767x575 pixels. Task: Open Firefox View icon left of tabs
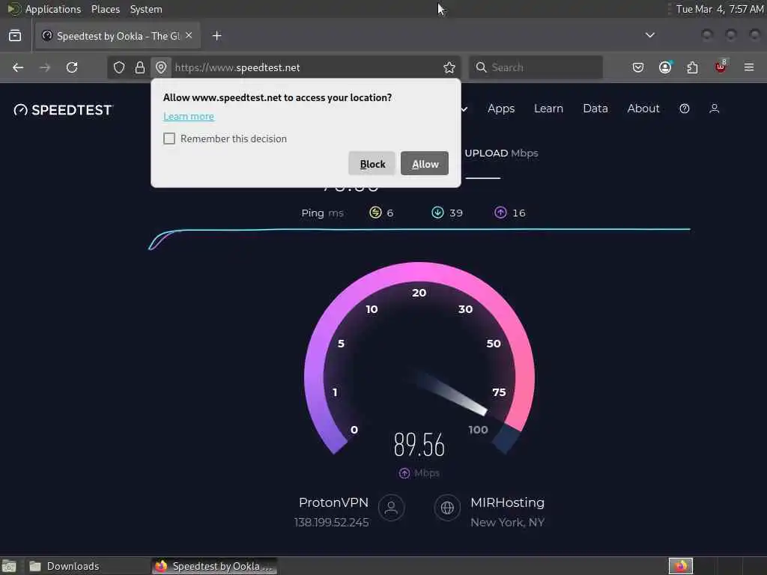pyautogui.click(x=15, y=36)
